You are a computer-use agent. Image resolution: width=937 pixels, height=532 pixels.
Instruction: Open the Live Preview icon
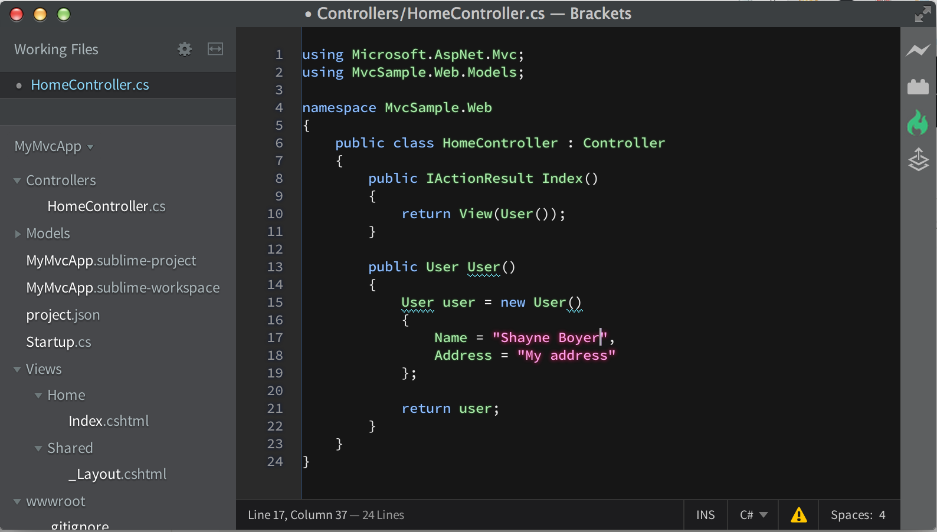[918, 51]
